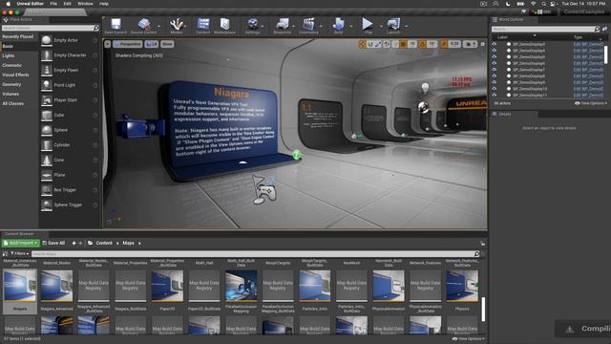This screenshot has height=344, width=611.
Task: Toggle visibility eye of BP_DemoDisplay3
Action: coord(495,45)
